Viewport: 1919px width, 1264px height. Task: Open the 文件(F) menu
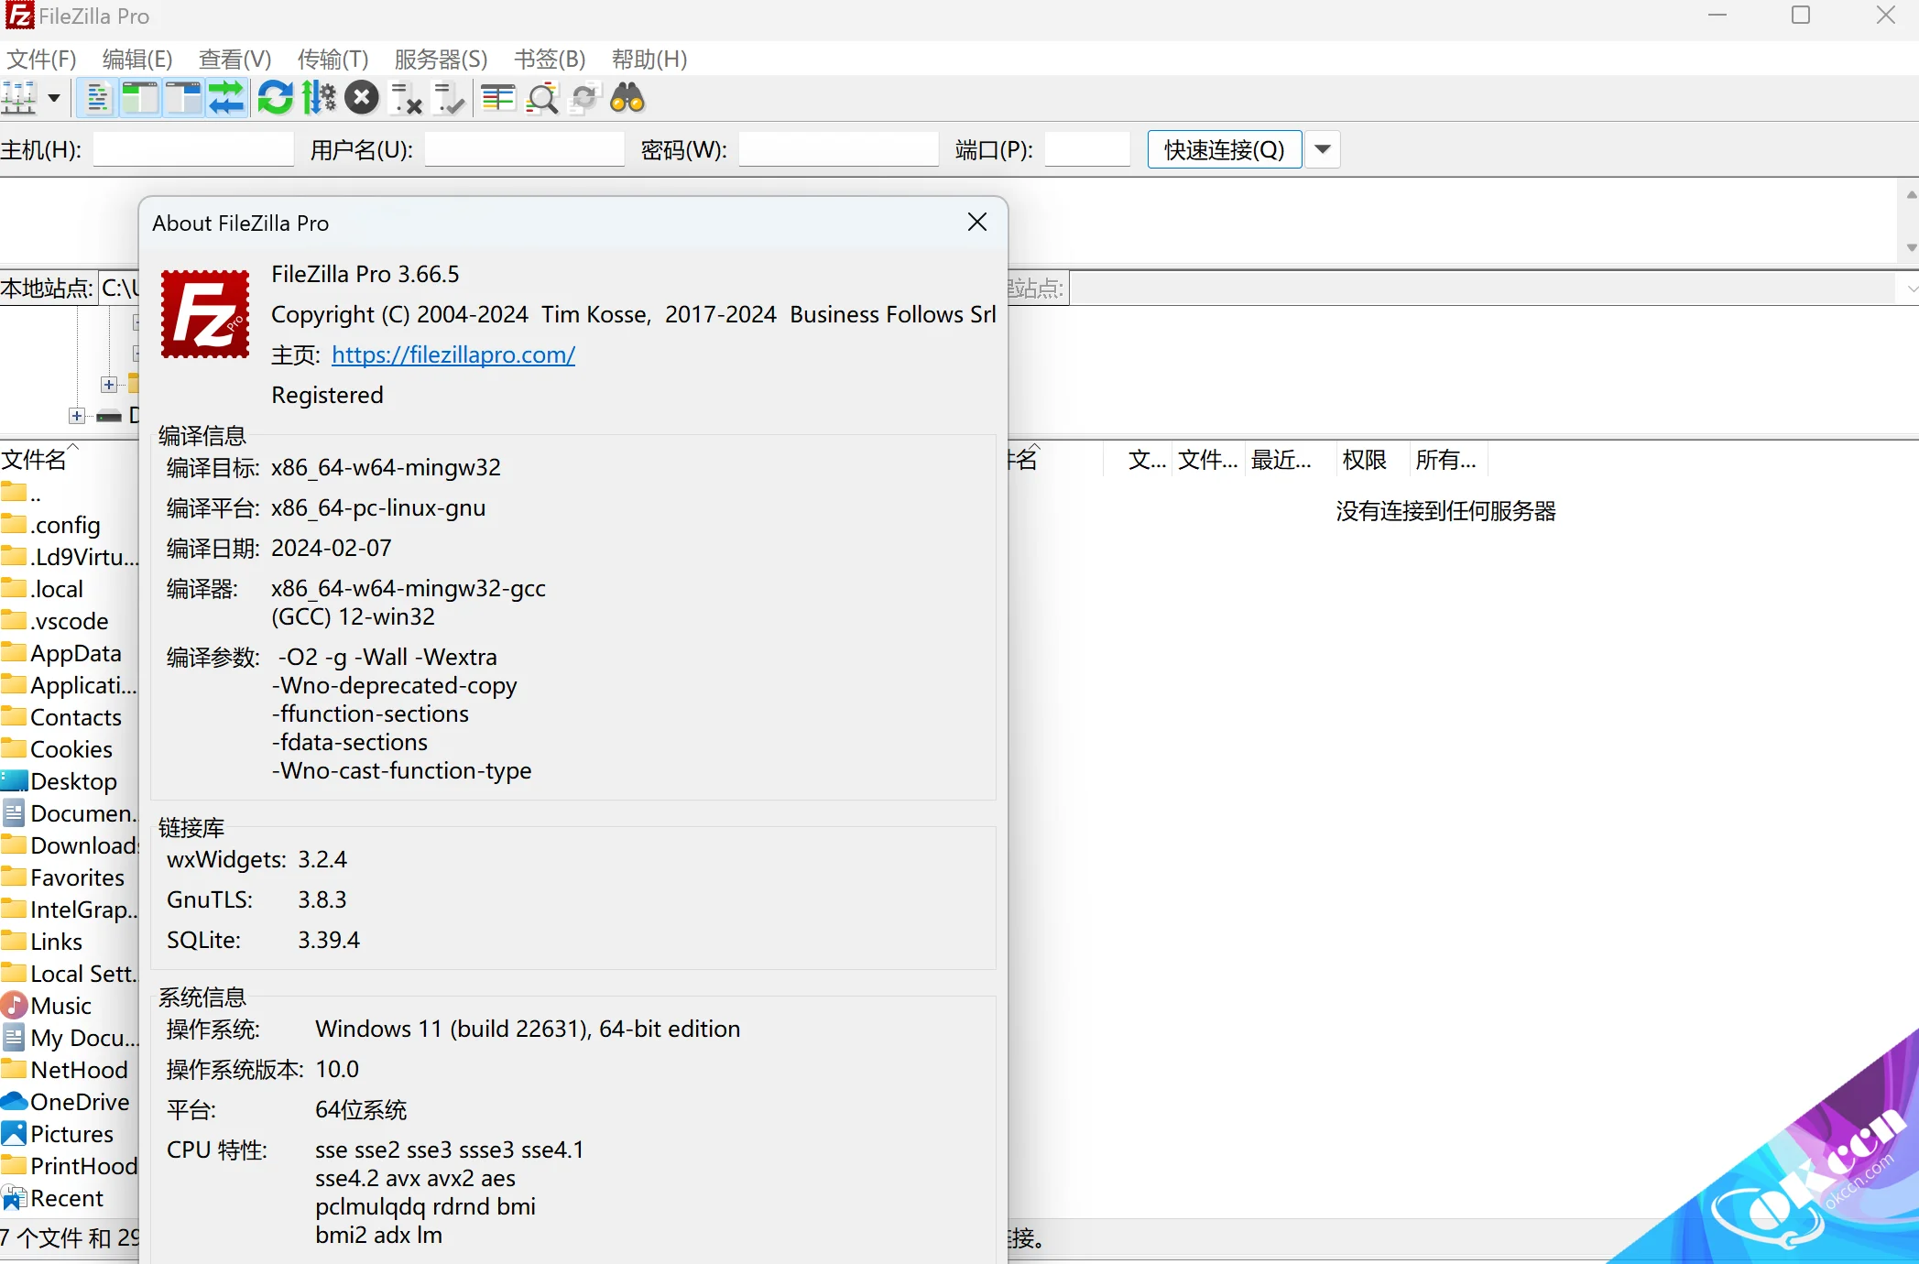(41, 60)
